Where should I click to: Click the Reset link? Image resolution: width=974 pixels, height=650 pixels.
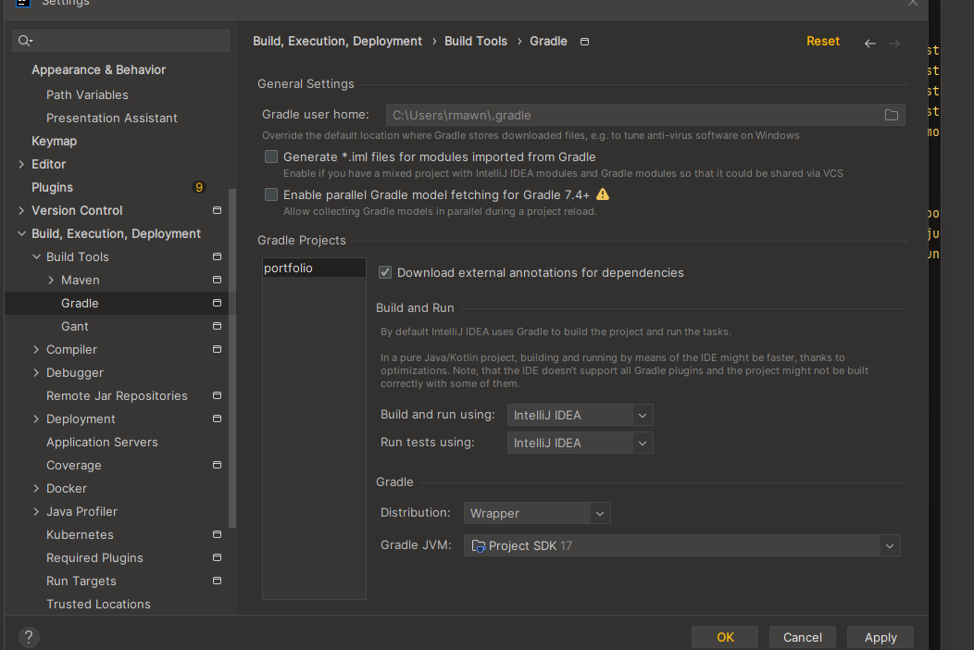823,41
